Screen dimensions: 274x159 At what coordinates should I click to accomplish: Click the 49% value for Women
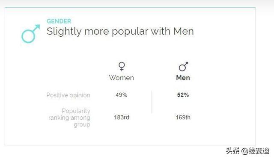click(x=122, y=95)
